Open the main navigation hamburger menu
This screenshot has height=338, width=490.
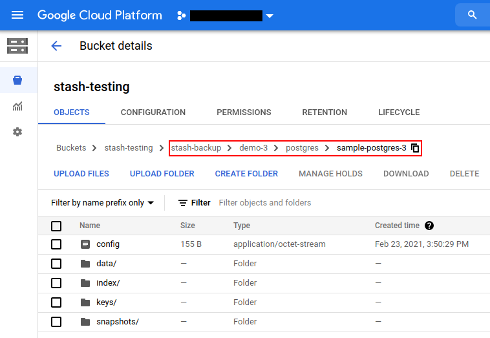[x=17, y=15]
